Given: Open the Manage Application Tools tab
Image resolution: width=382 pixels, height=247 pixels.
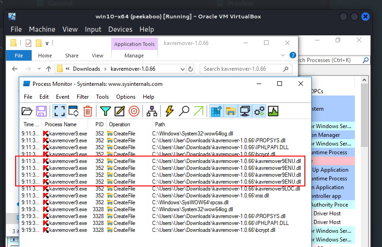Looking at the screenshot, I should [x=134, y=56].
